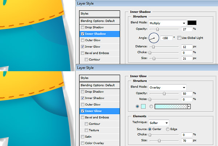Click Inner Shadow Choke slider handle
This screenshot has width=218, height=146.
[150, 53]
